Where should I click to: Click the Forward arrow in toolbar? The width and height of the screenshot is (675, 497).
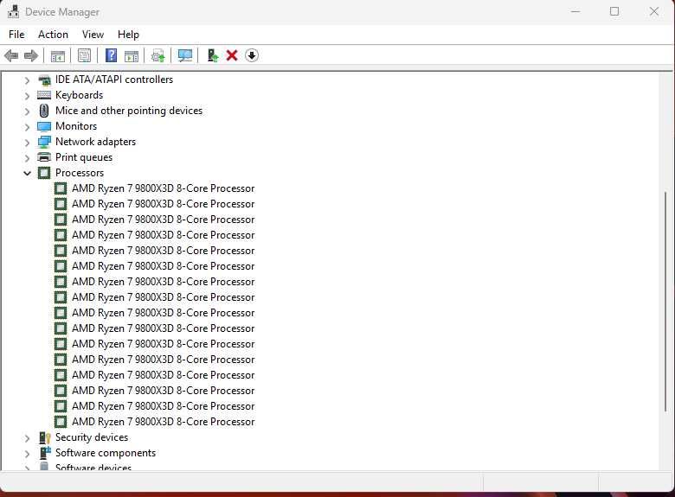pos(31,55)
